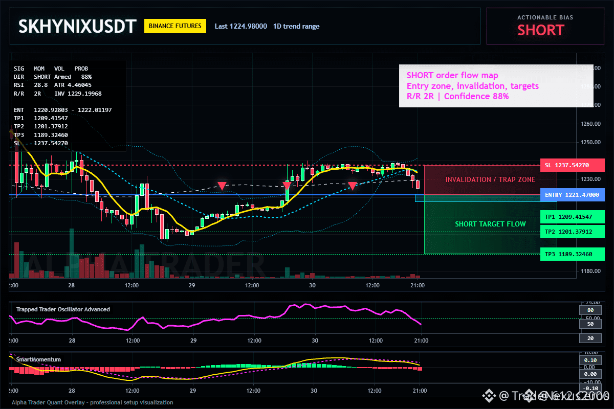Click the 1250.00 price axis label
This screenshot has width=614, height=409.
(590, 142)
